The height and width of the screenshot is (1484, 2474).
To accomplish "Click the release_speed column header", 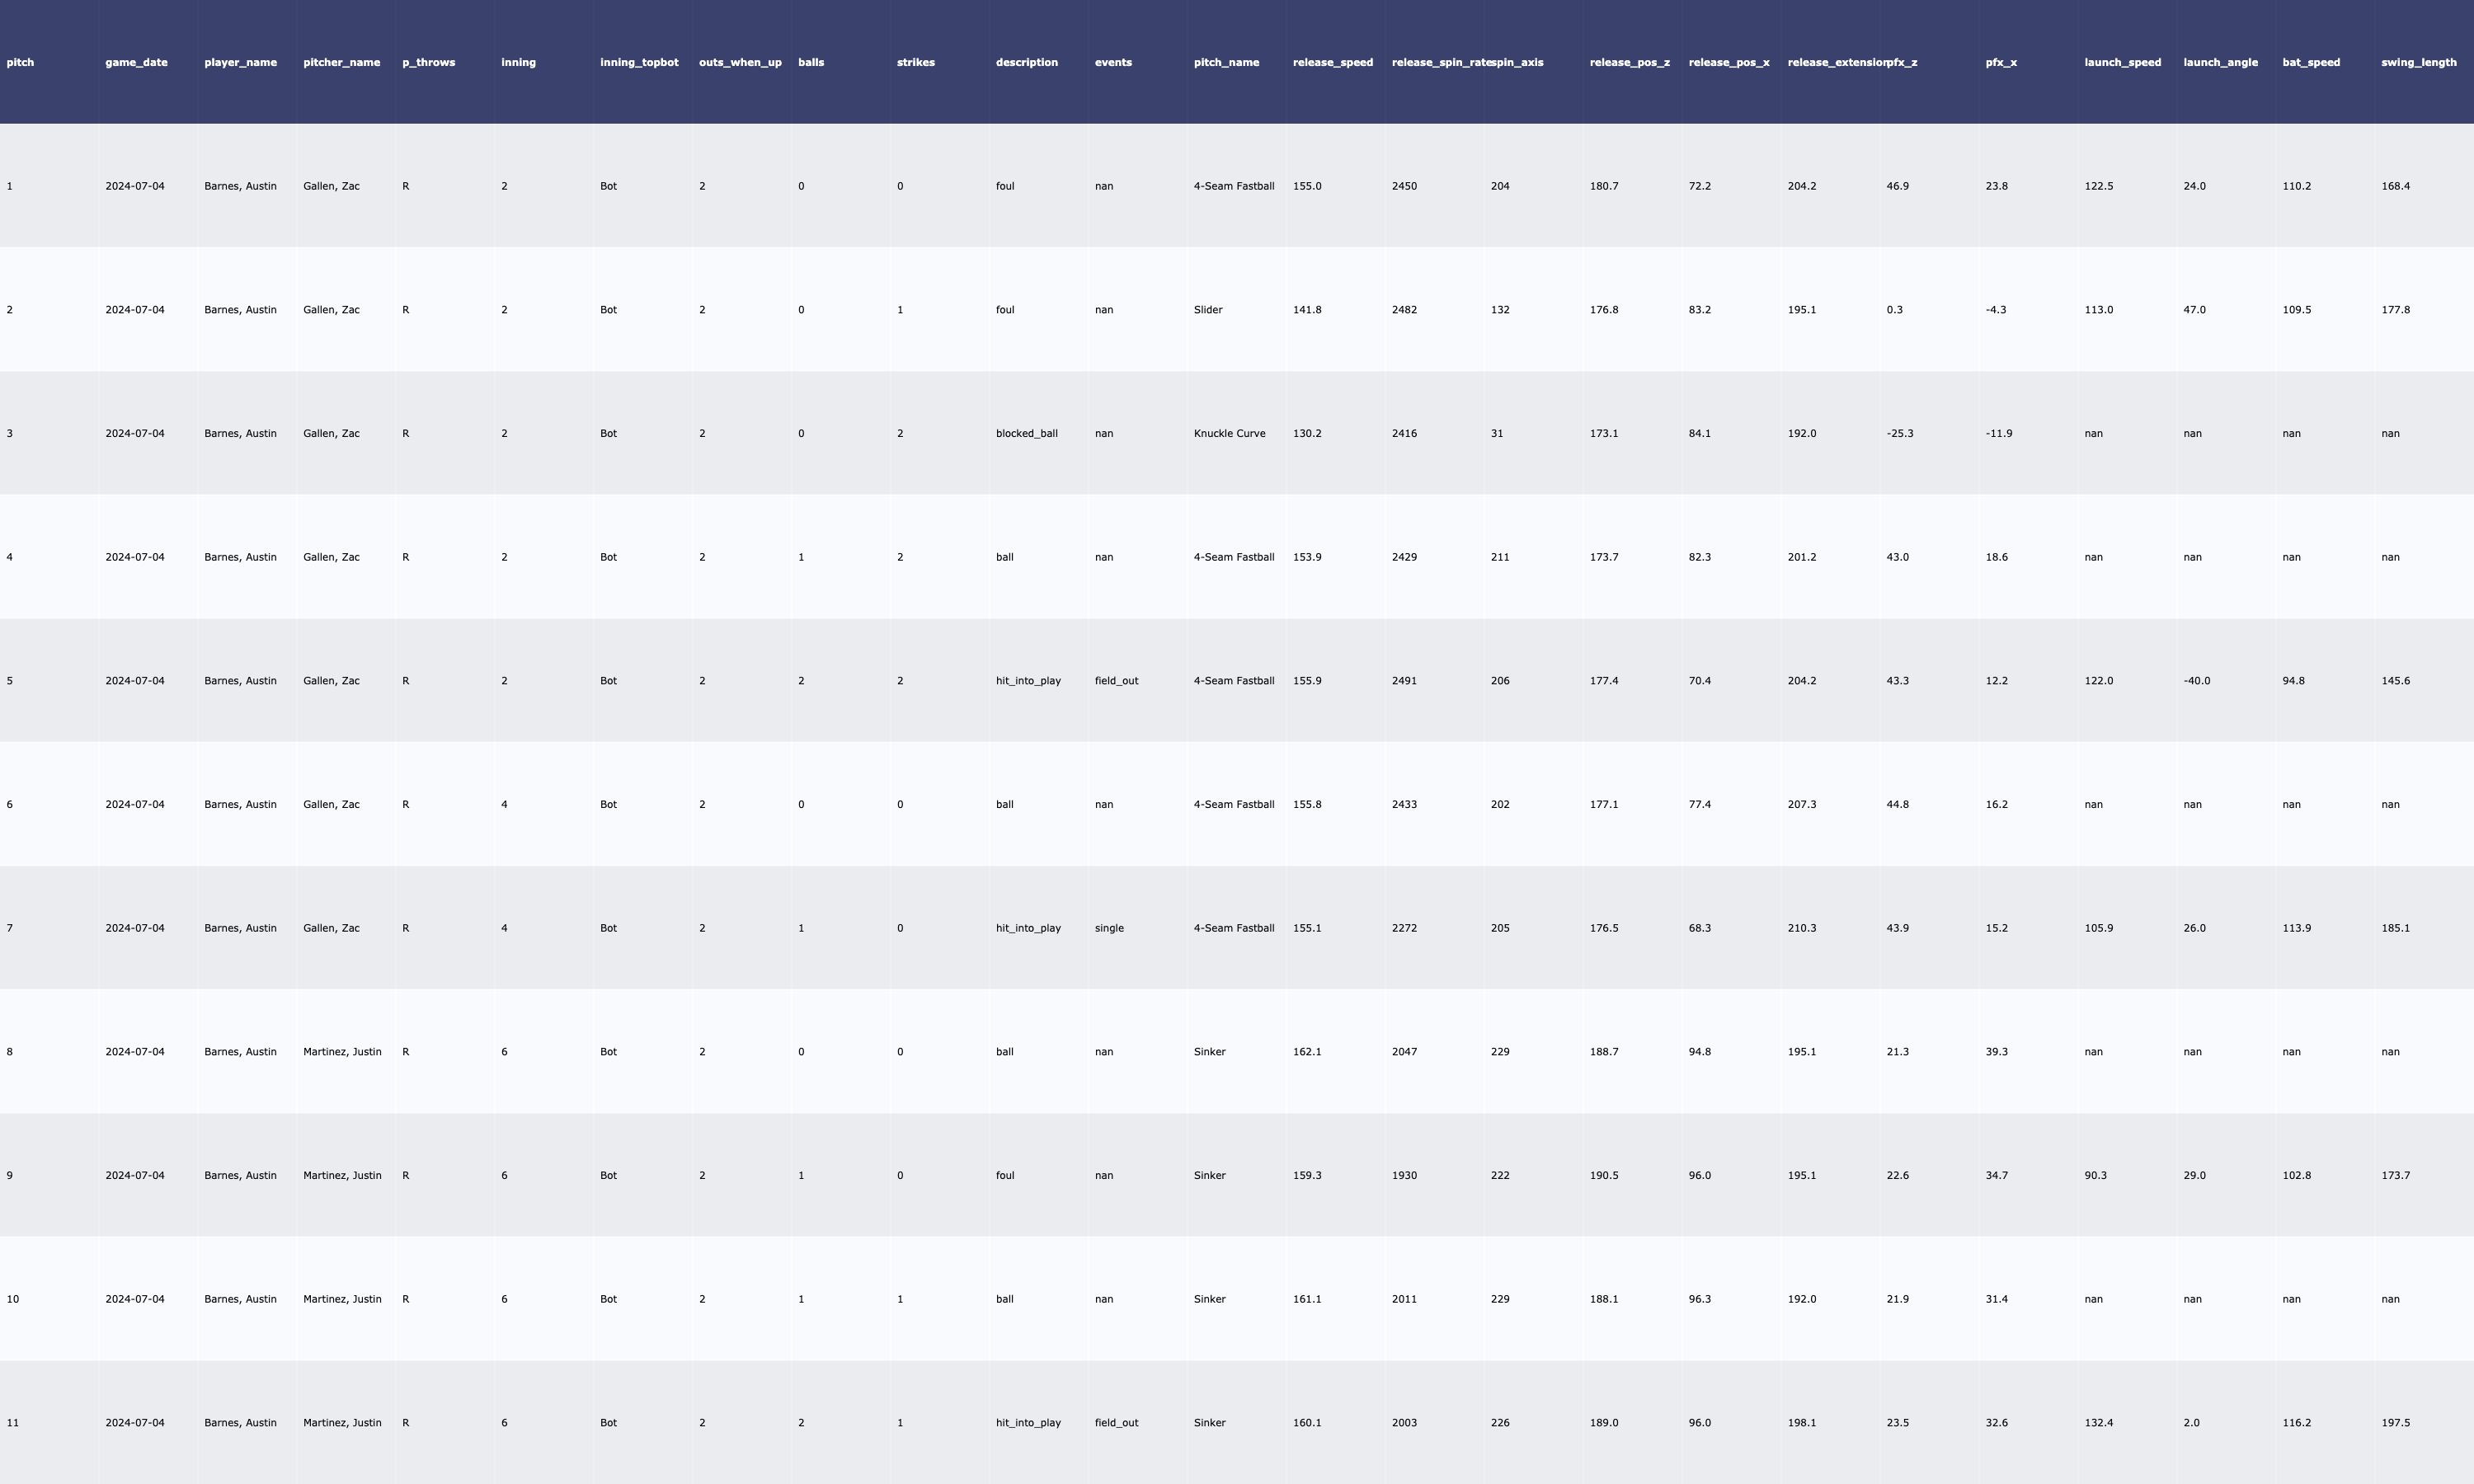I will click(1332, 62).
